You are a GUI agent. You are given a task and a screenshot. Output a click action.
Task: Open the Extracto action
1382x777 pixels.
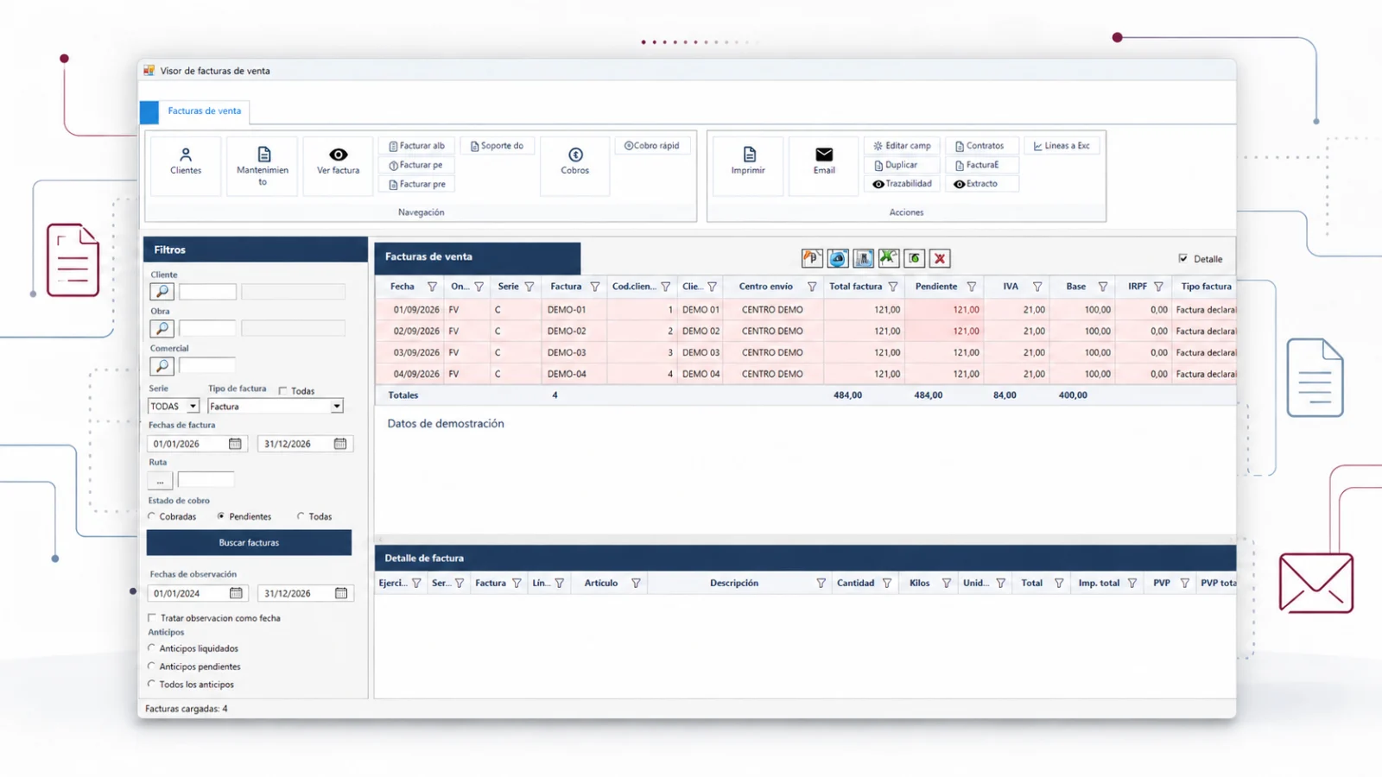pyautogui.click(x=982, y=184)
